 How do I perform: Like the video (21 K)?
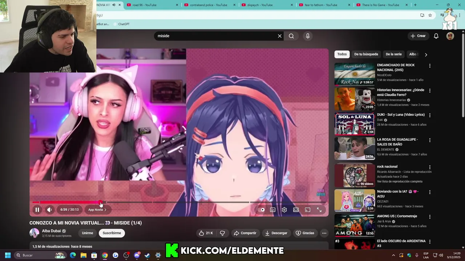pyautogui.click(x=206, y=233)
